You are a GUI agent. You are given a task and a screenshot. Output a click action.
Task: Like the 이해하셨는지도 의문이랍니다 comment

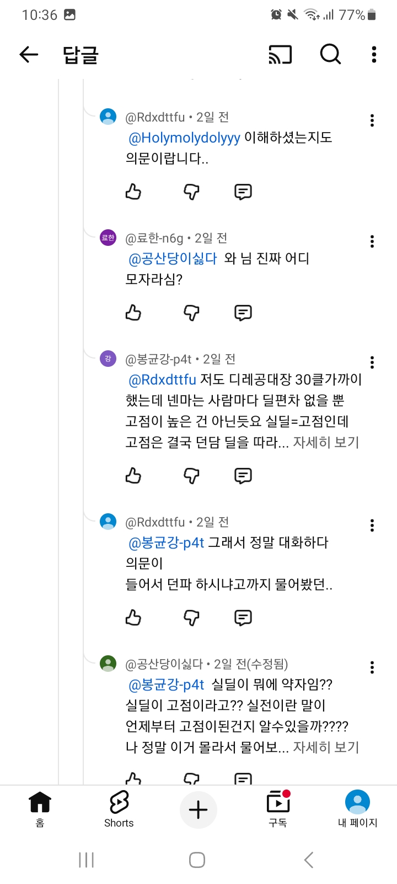(133, 192)
